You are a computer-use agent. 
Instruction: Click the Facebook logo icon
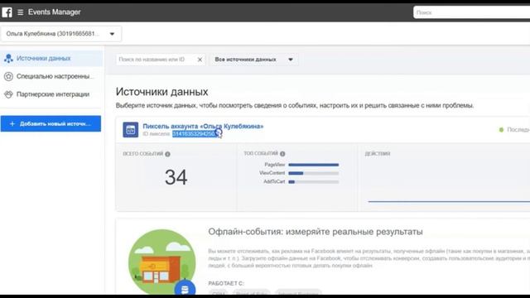click(x=7, y=12)
